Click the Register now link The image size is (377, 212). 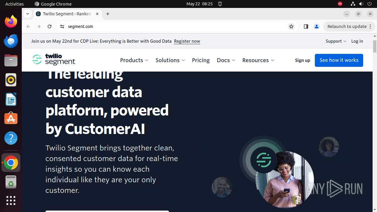point(187,41)
